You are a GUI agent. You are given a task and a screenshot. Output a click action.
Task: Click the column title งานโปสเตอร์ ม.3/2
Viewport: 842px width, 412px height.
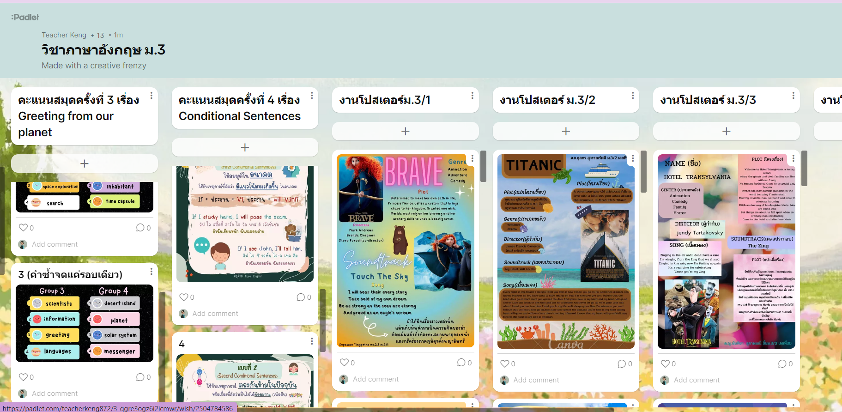547,100
